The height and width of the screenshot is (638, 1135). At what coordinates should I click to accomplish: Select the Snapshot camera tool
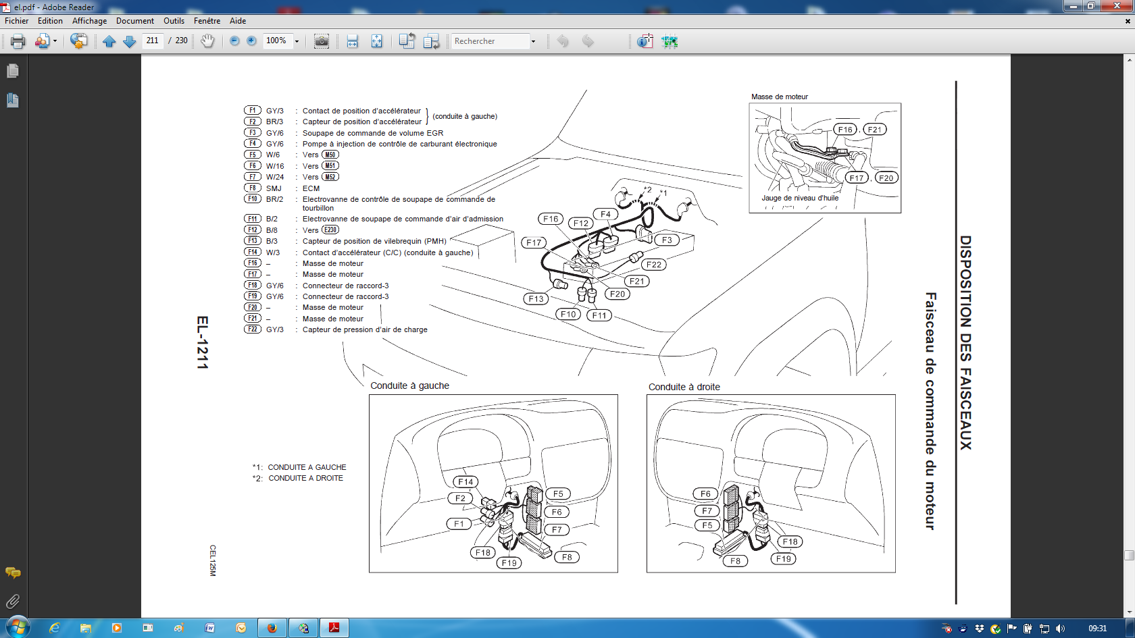click(x=322, y=41)
